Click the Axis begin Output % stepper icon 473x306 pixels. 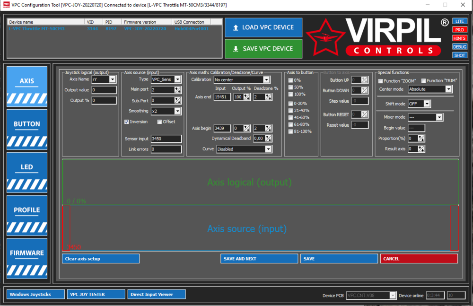(247, 128)
